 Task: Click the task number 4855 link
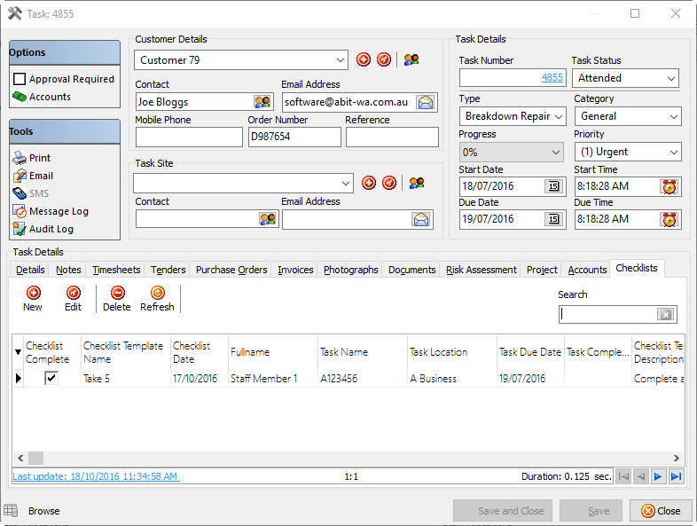click(x=552, y=78)
